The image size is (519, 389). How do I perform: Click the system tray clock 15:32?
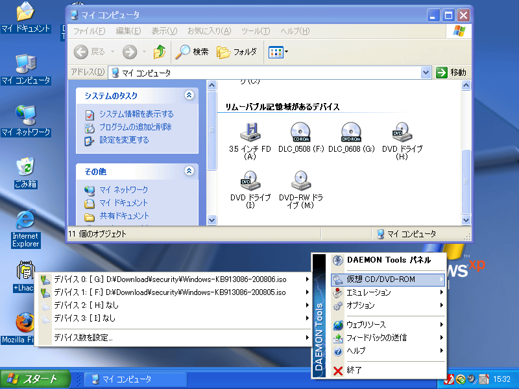coord(501,379)
